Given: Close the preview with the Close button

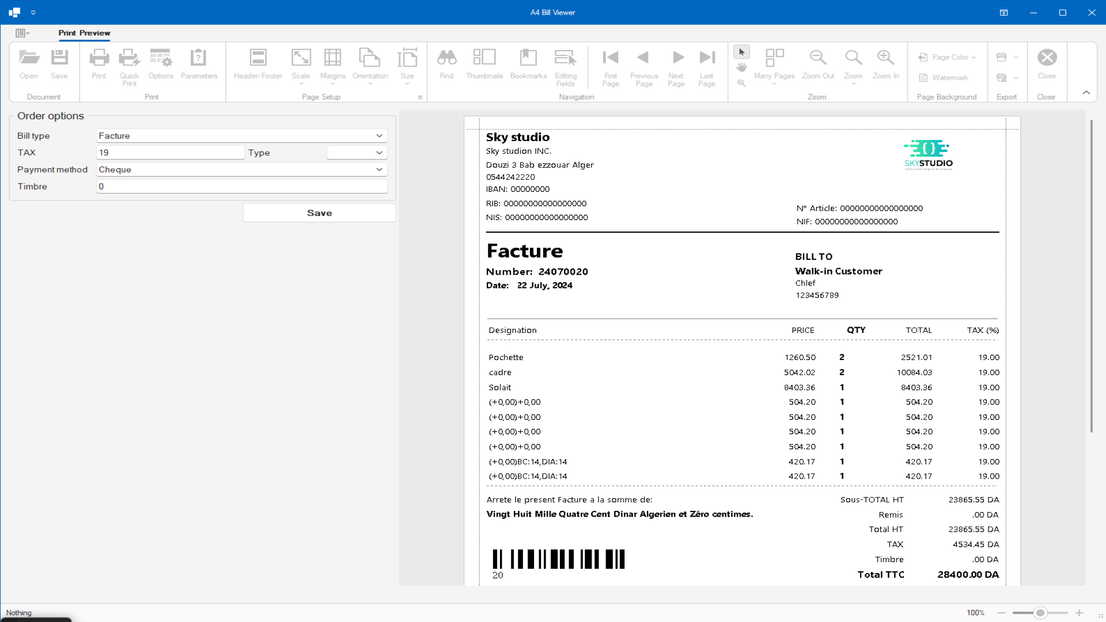Looking at the screenshot, I should coord(1047,63).
